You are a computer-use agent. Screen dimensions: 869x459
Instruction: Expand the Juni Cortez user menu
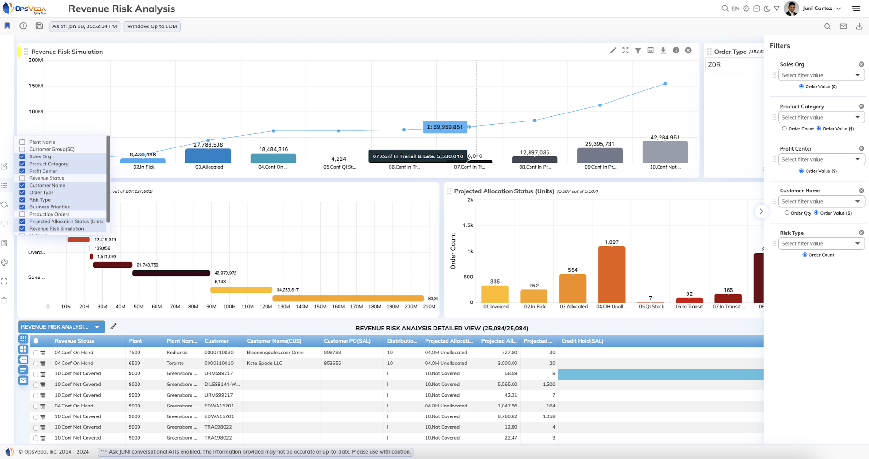(838, 9)
